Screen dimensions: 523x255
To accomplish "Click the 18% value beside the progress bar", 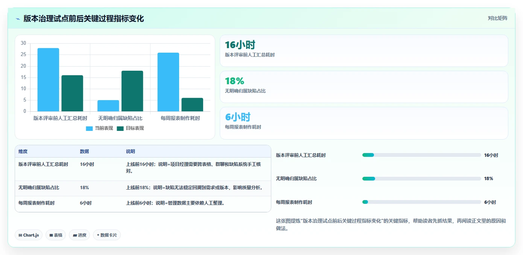I will pyautogui.click(x=488, y=179).
